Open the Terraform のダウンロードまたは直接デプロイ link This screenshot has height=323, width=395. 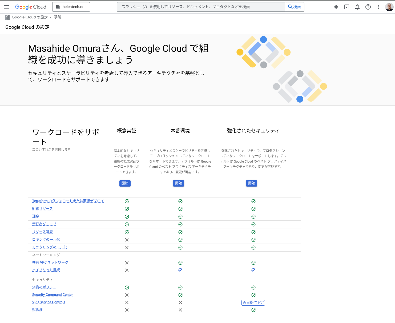(x=68, y=201)
